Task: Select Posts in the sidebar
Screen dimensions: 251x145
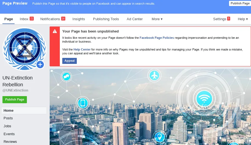Action: tap(8, 118)
